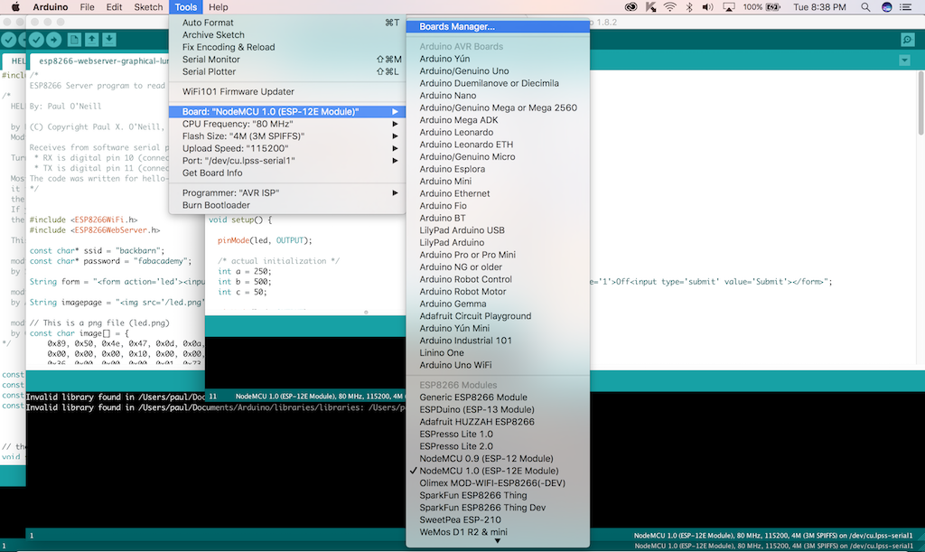Screen dimensions: 925x552
Task: Click the battery status icon
Action: click(773, 7)
